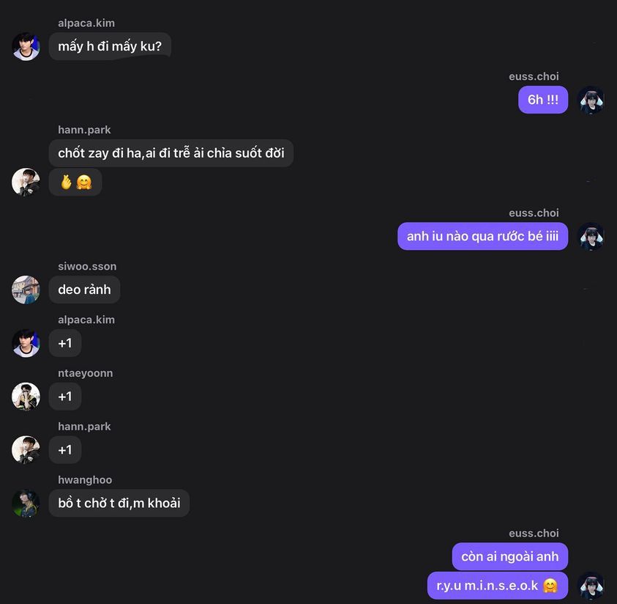Image resolution: width=617 pixels, height=604 pixels.
Task: Open euss.choi avatar beside 'anh iu nào' message
Action: click(x=591, y=237)
